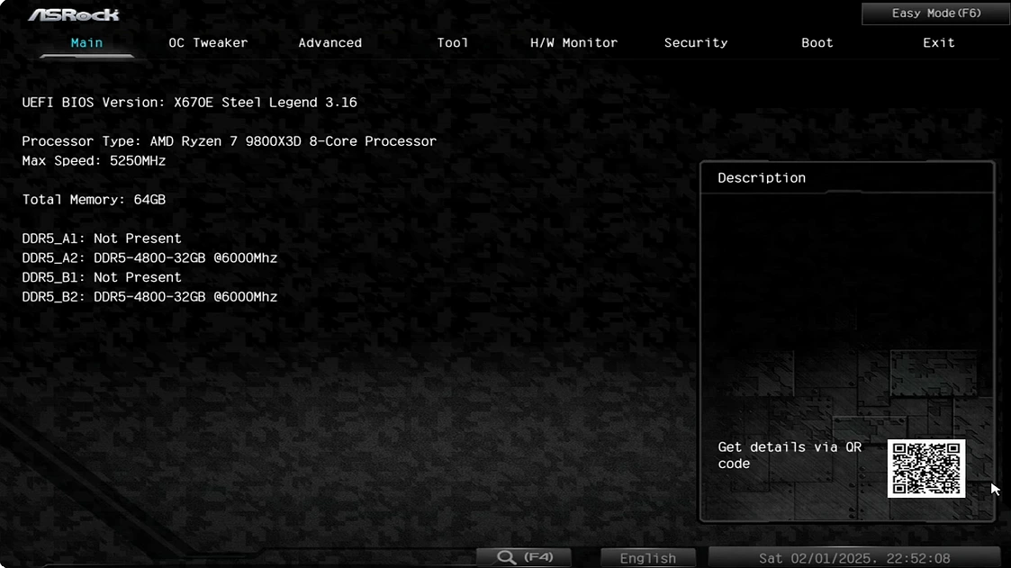This screenshot has width=1011, height=568.
Task: Open the Advanced tab
Action: (329, 42)
